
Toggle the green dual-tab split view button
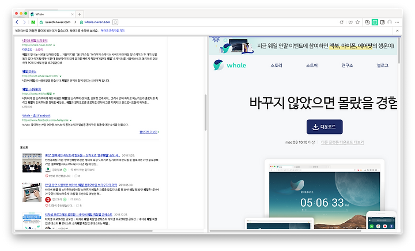click(x=375, y=22)
